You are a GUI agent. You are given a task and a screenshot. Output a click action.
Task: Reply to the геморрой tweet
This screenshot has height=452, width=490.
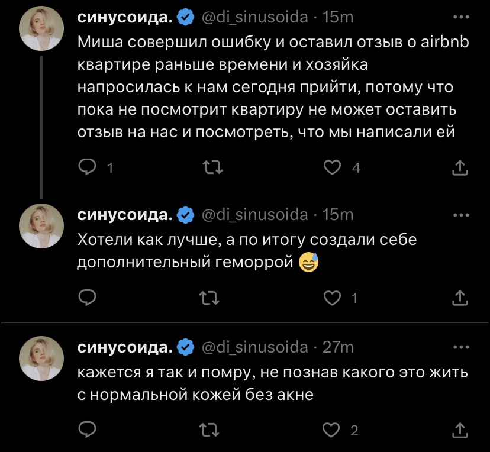point(88,298)
